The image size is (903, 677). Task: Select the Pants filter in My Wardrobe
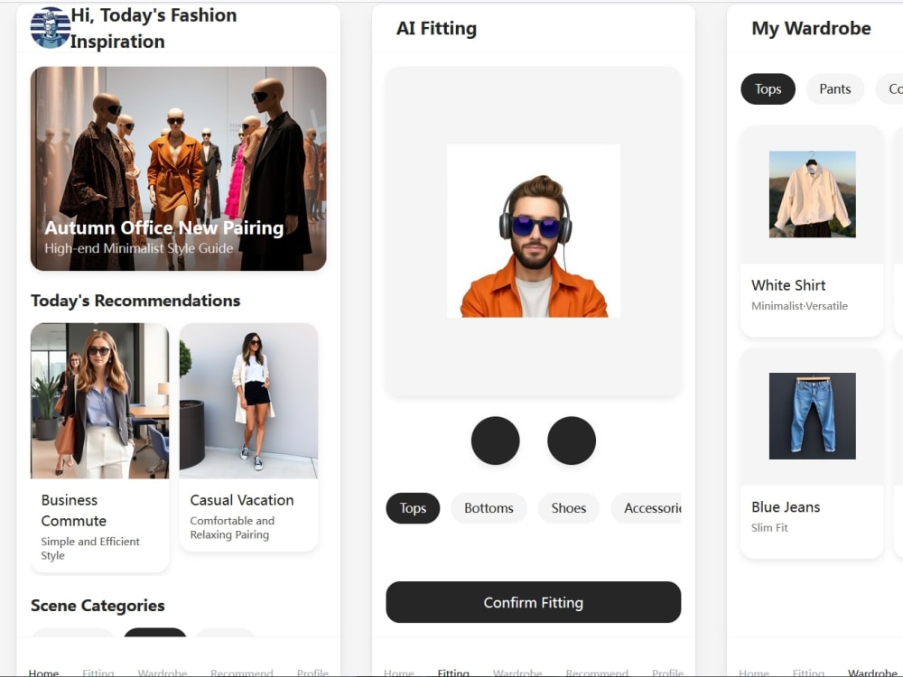tap(835, 88)
